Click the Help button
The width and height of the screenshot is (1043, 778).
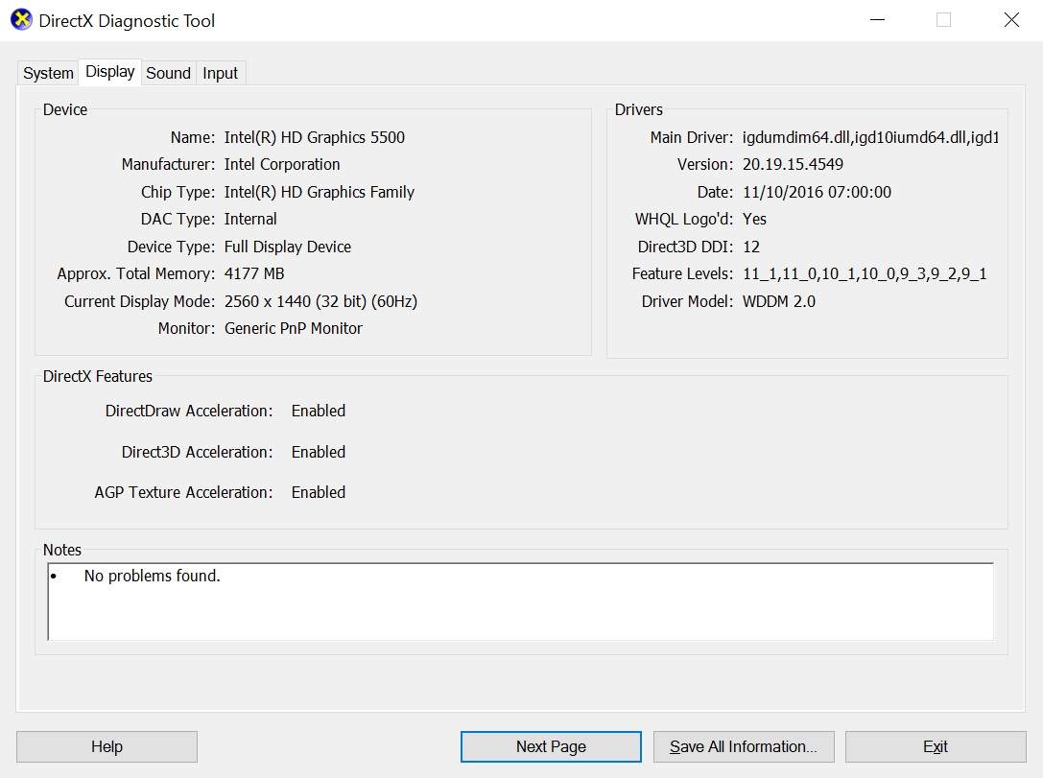click(107, 746)
